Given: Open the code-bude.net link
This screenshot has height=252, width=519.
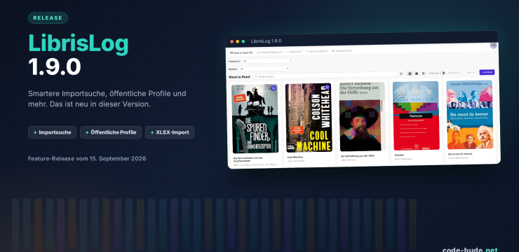Looking at the screenshot, I should (x=470, y=250).
